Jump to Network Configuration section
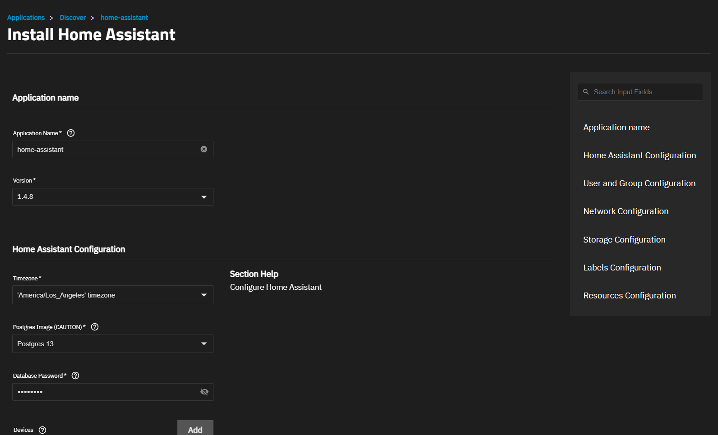 [x=625, y=211]
